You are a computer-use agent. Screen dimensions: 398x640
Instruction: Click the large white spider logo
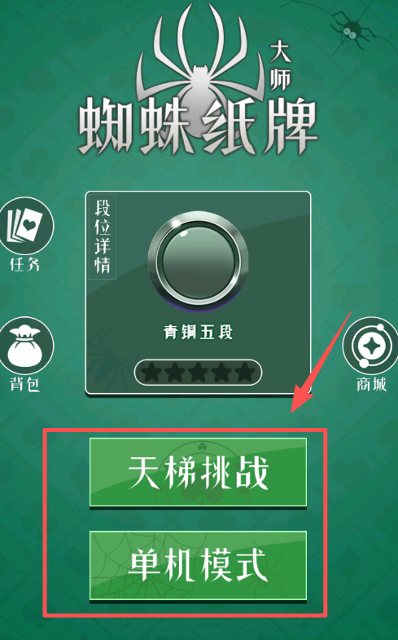coord(199,73)
